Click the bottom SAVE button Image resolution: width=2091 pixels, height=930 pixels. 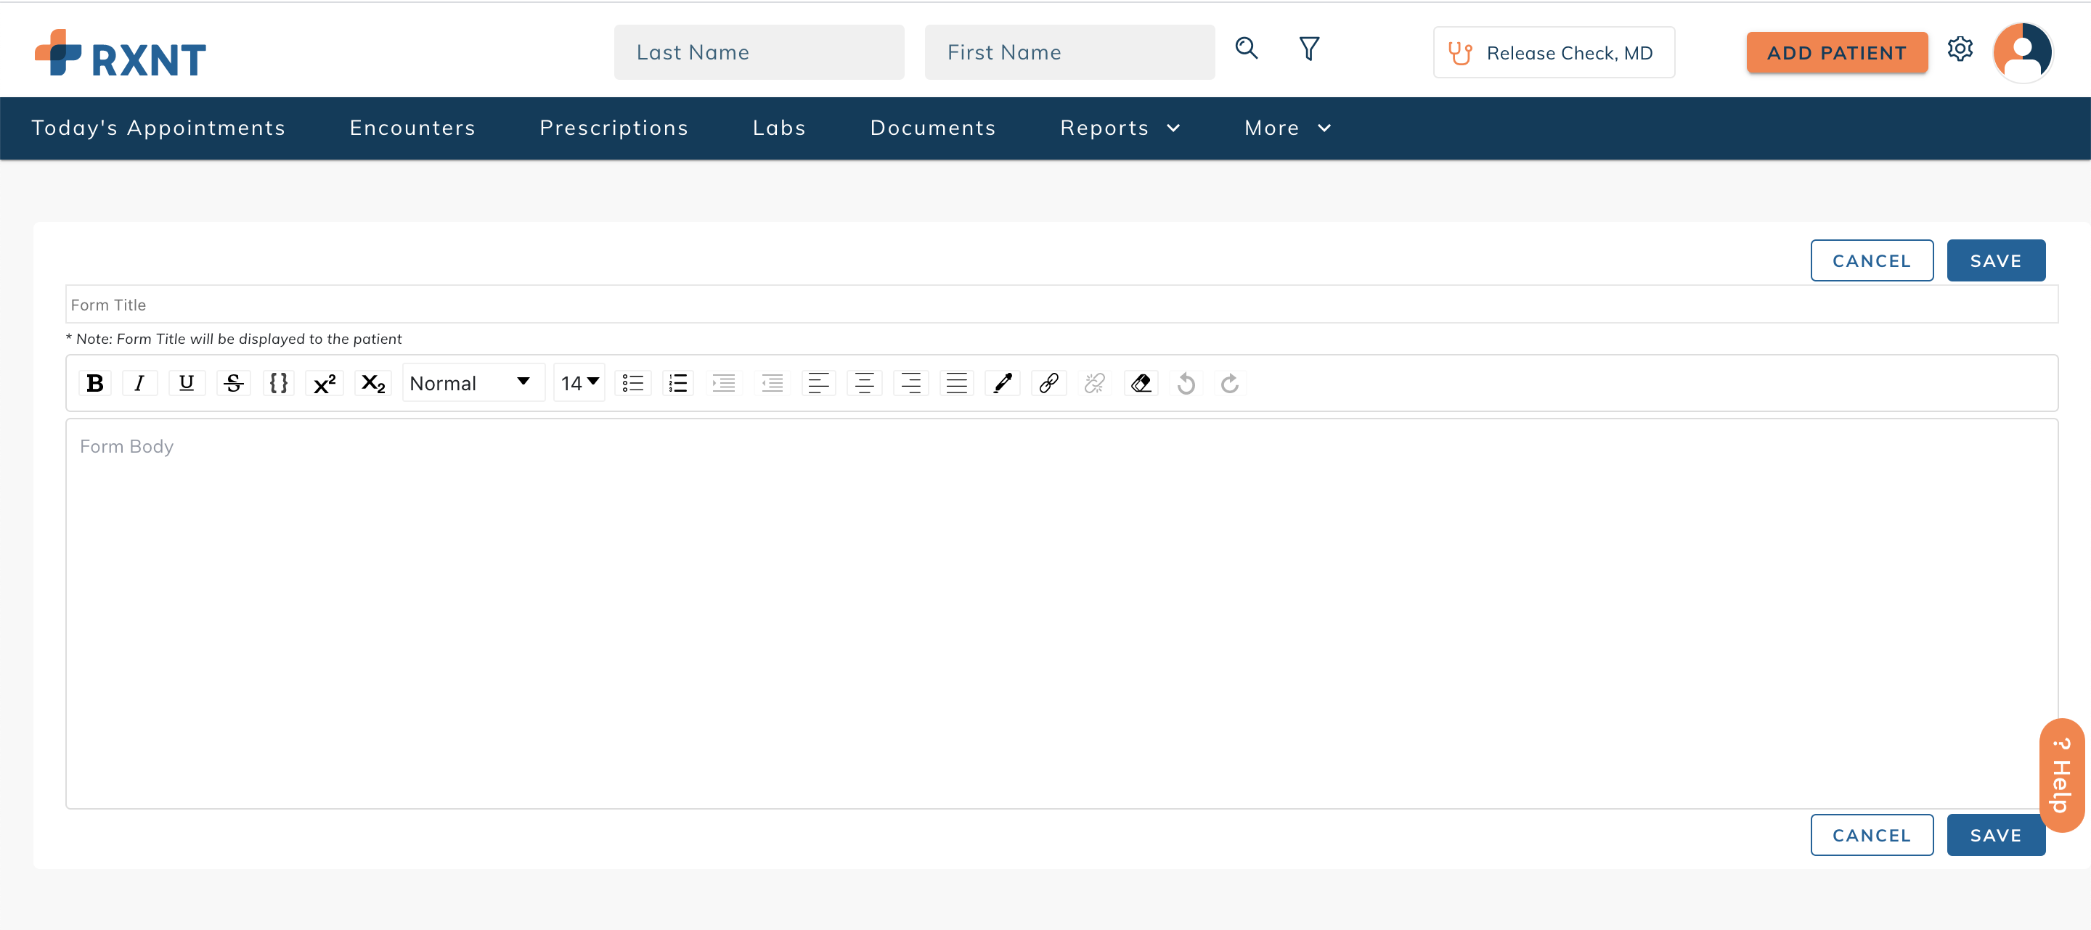pos(1995,834)
